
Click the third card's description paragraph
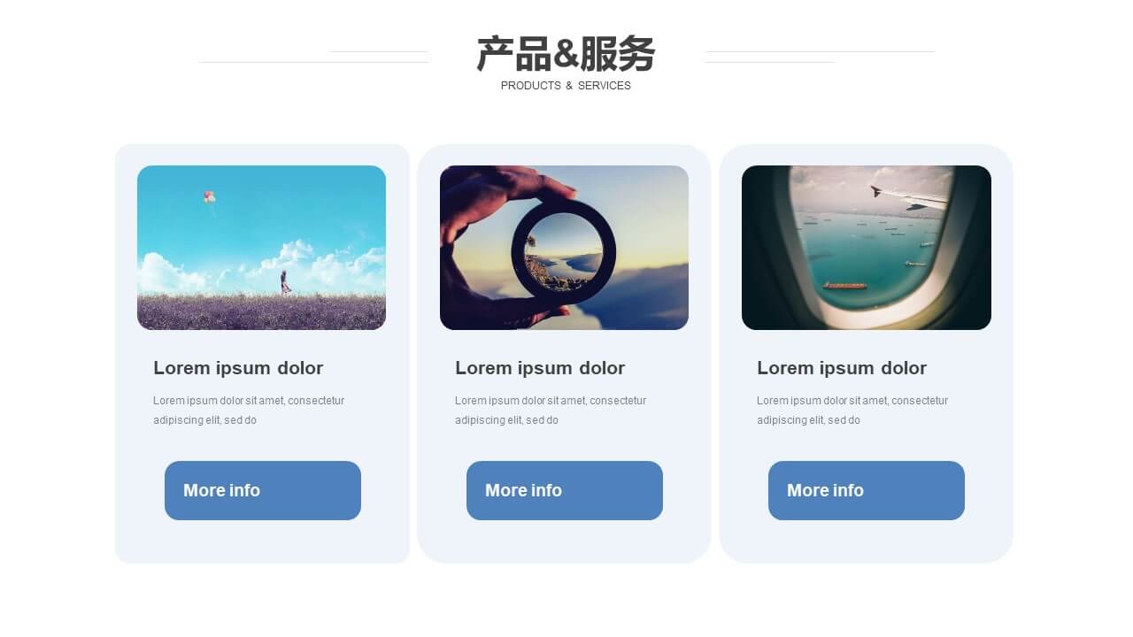click(x=852, y=411)
